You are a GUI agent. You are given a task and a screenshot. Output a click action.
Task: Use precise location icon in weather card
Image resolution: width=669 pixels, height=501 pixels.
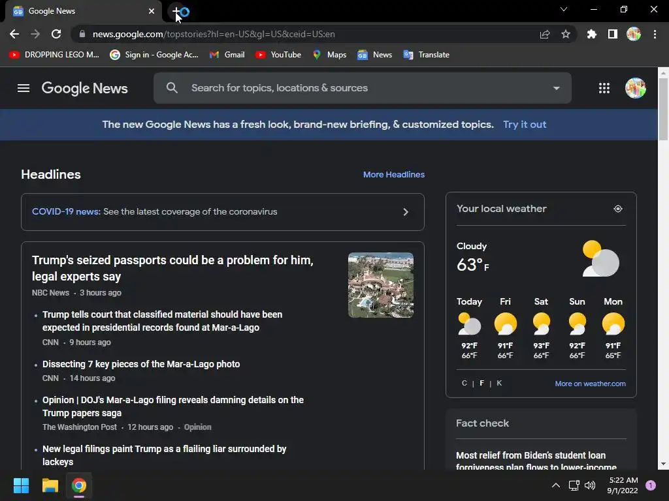[618, 209]
